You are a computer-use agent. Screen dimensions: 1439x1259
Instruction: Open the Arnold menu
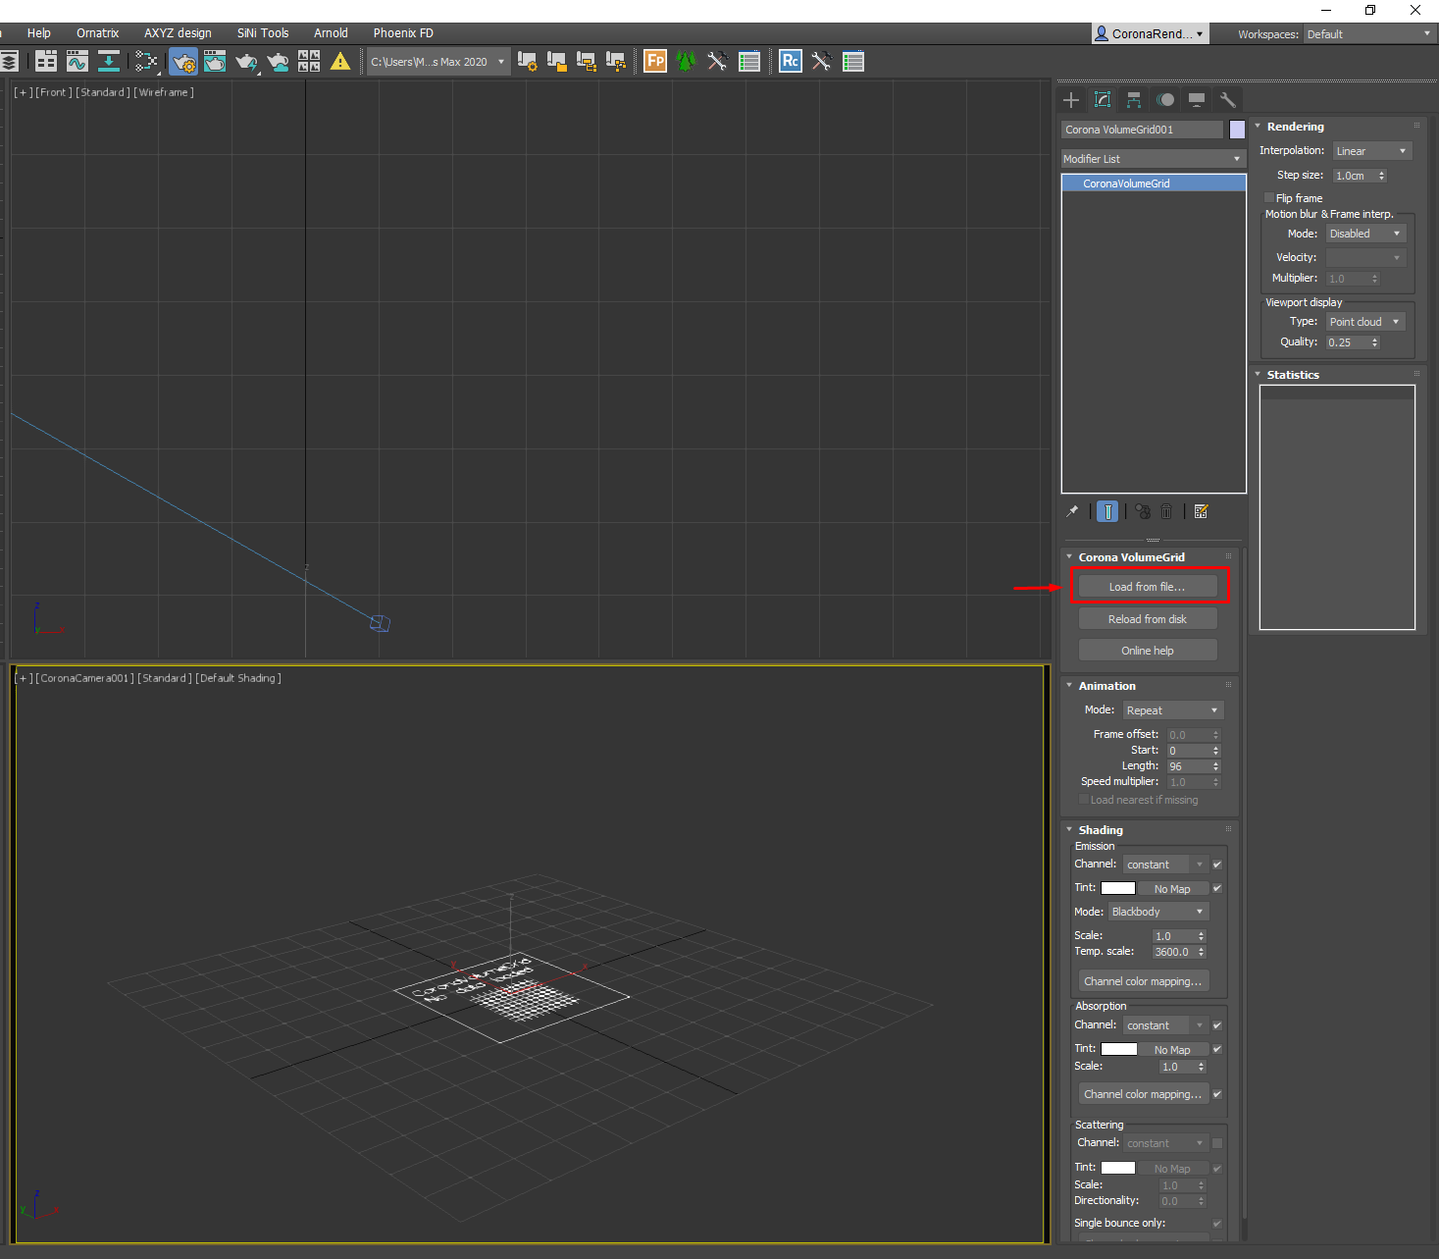(x=331, y=33)
